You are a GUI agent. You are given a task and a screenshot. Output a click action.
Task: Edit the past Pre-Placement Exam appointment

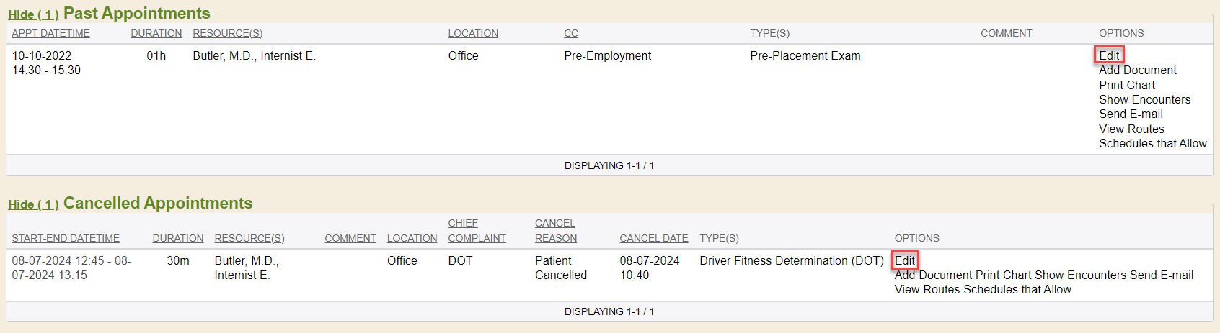[x=1109, y=55]
